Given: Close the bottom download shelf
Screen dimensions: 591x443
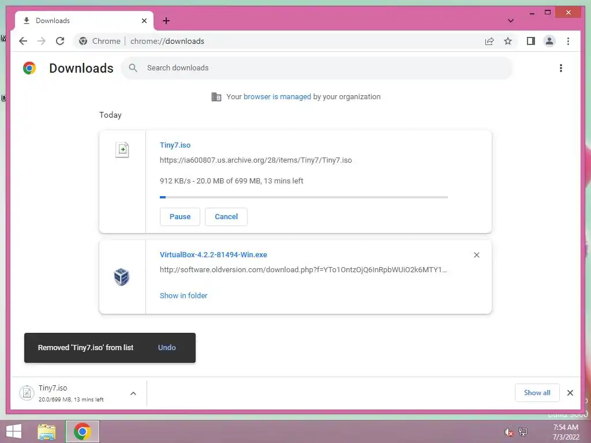Looking at the screenshot, I should tap(570, 393).
